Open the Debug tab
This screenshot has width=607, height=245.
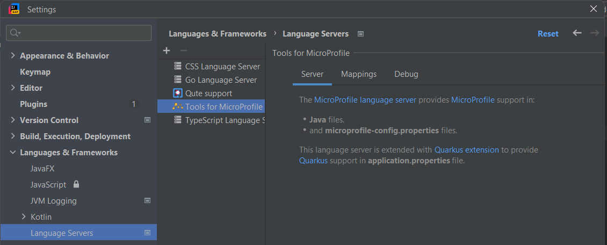[406, 74]
